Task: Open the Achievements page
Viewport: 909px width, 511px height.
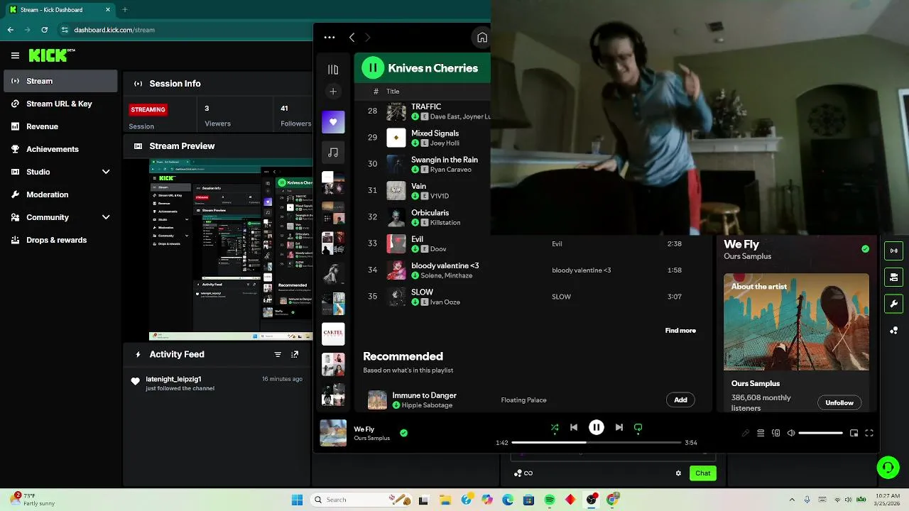Action: pyautogui.click(x=60, y=149)
